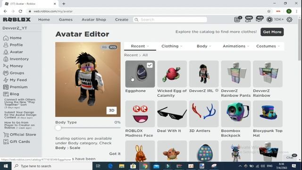Open Windows Start menu
The height and width of the screenshot is (170, 302).
point(6,166)
